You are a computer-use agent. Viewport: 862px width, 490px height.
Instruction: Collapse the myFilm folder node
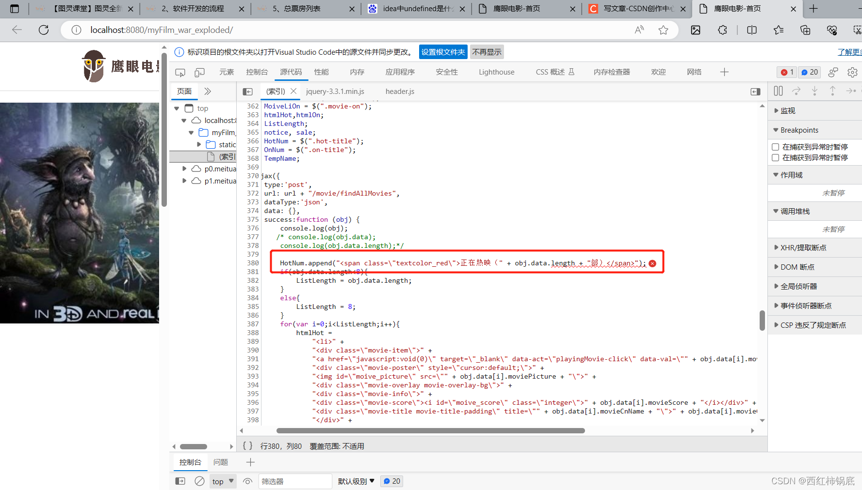tap(191, 133)
